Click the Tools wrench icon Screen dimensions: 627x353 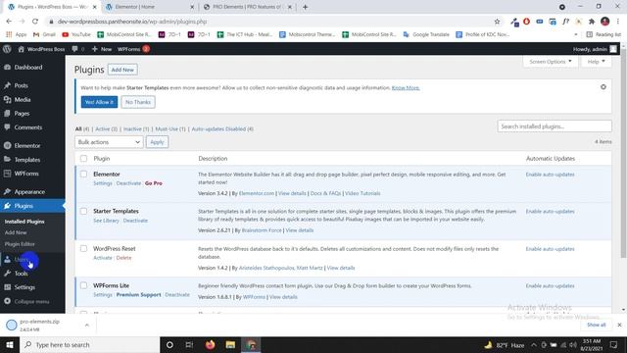(x=7, y=274)
